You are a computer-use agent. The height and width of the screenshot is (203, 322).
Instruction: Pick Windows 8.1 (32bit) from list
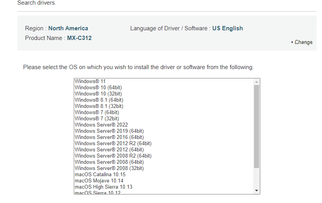[99, 106]
